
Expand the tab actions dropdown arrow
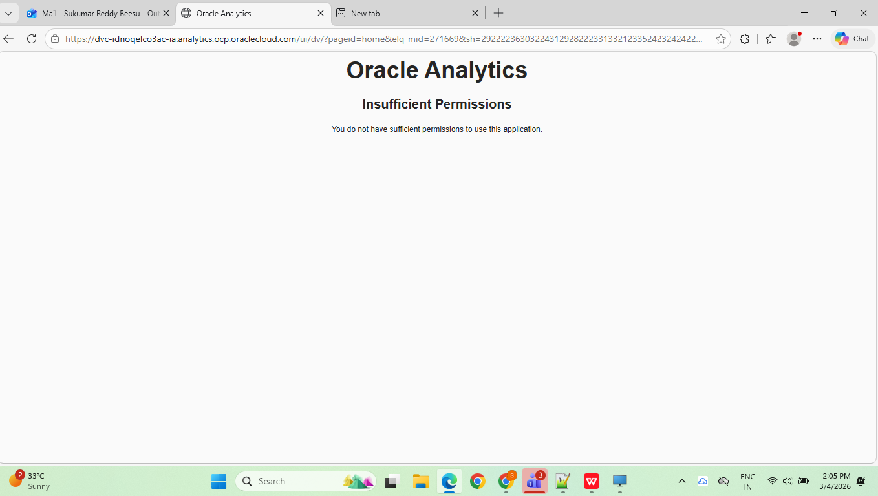tap(8, 13)
